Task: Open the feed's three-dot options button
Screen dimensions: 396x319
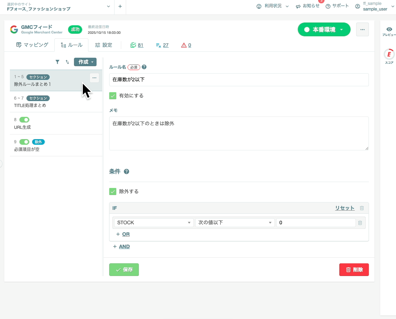Action: point(363,30)
